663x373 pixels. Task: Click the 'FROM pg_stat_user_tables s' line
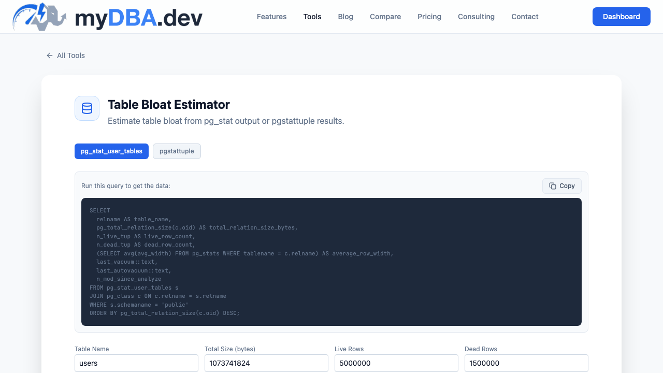point(134,288)
